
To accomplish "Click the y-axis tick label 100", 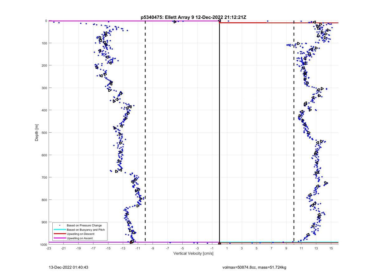I will tap(44, 43).
